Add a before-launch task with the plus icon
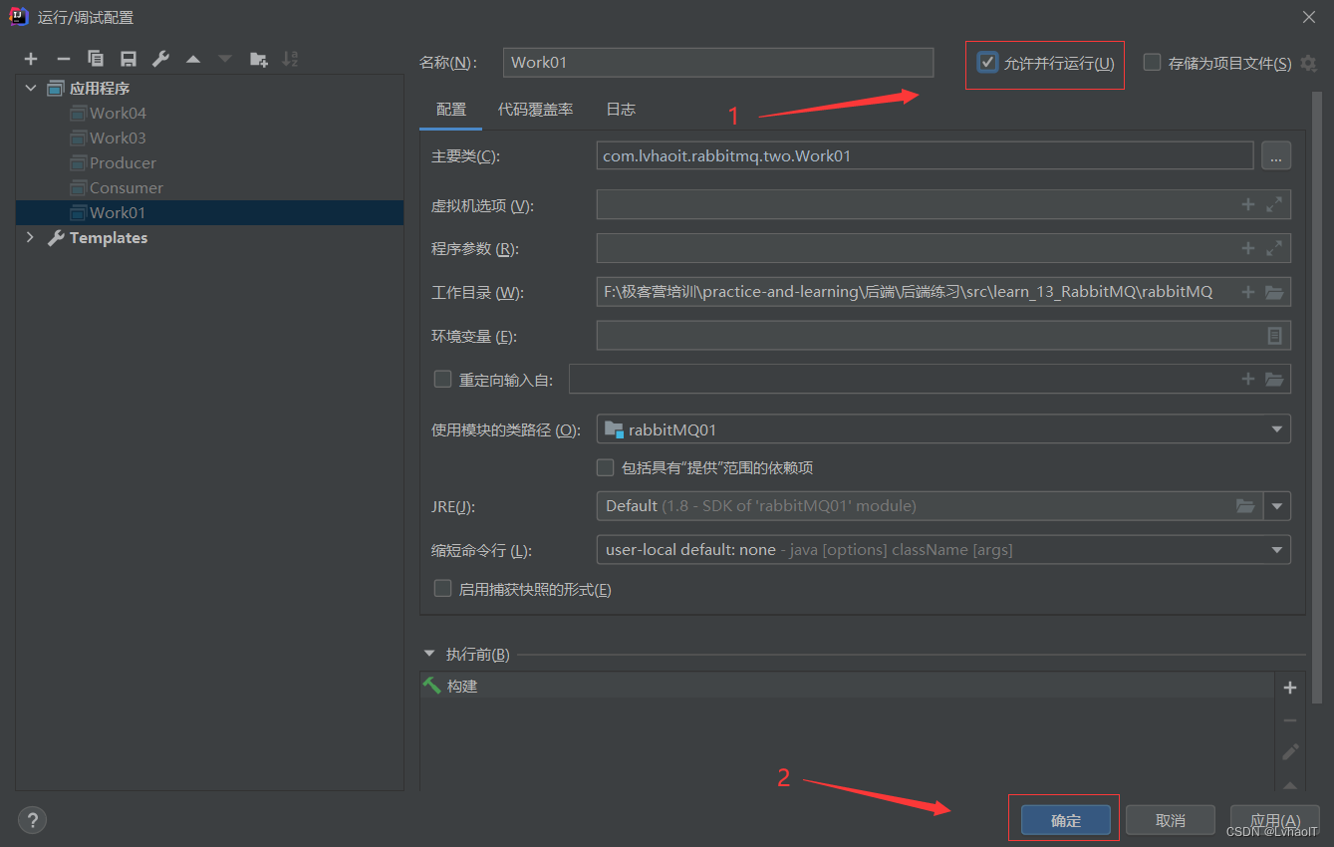This screenshot has width=1334, height=847. pos(1290,688)
